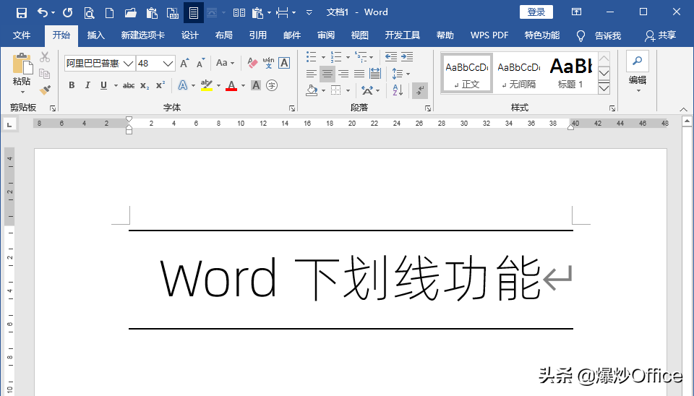Click the vertical scrollbar up arrow
This screenshot has width=694, height=396.
687,121
